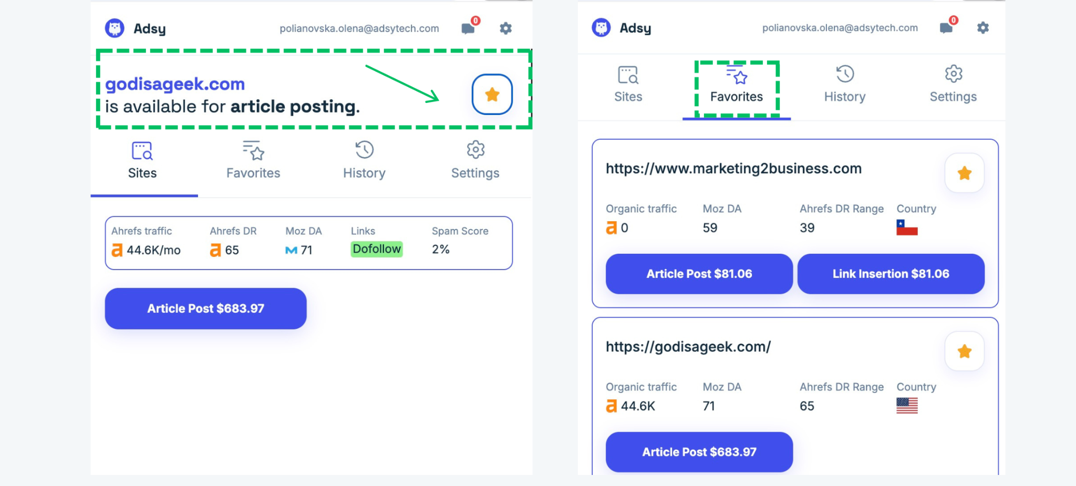Click the account email in the Favorites view header
The width and height of the screenshot is (1076, 486).
click(840, 28)
